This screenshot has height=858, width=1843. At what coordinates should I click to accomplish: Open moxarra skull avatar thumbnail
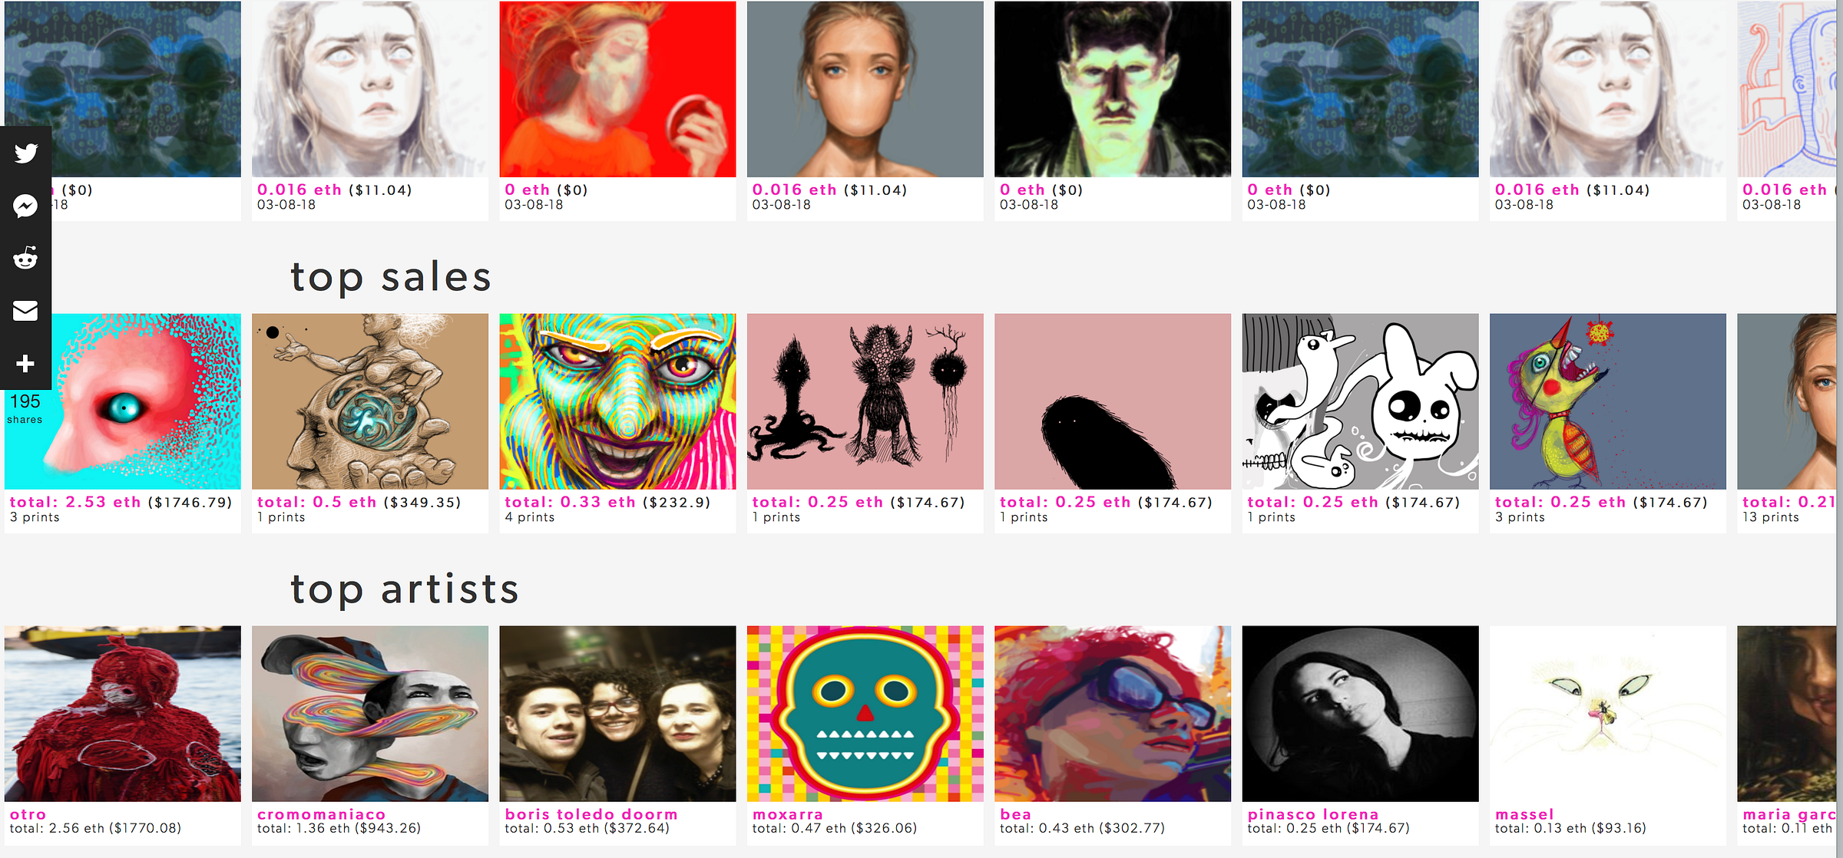[865, 714]
